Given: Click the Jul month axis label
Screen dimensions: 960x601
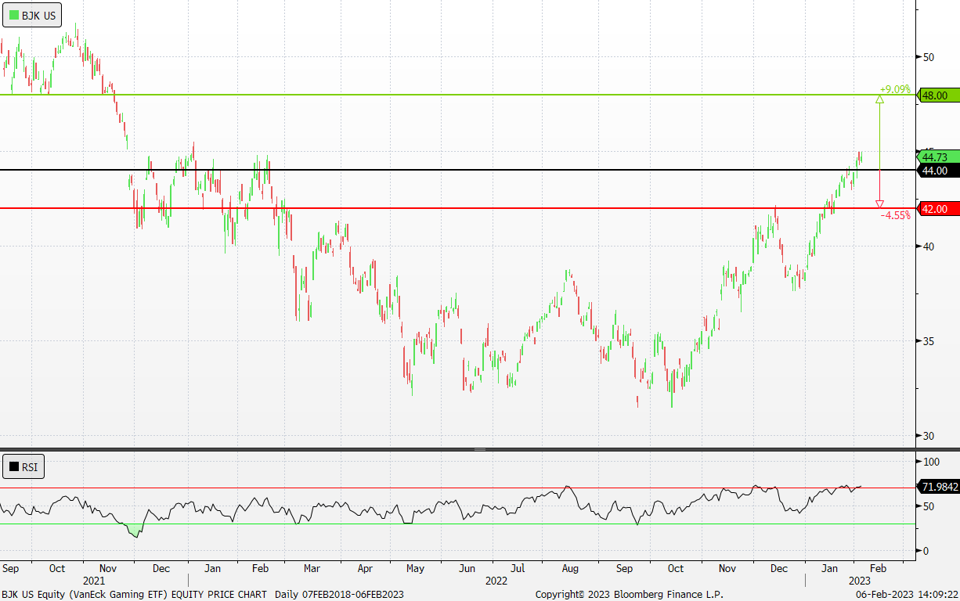Looking at the screenshot, I should click(x=518, y=569).
